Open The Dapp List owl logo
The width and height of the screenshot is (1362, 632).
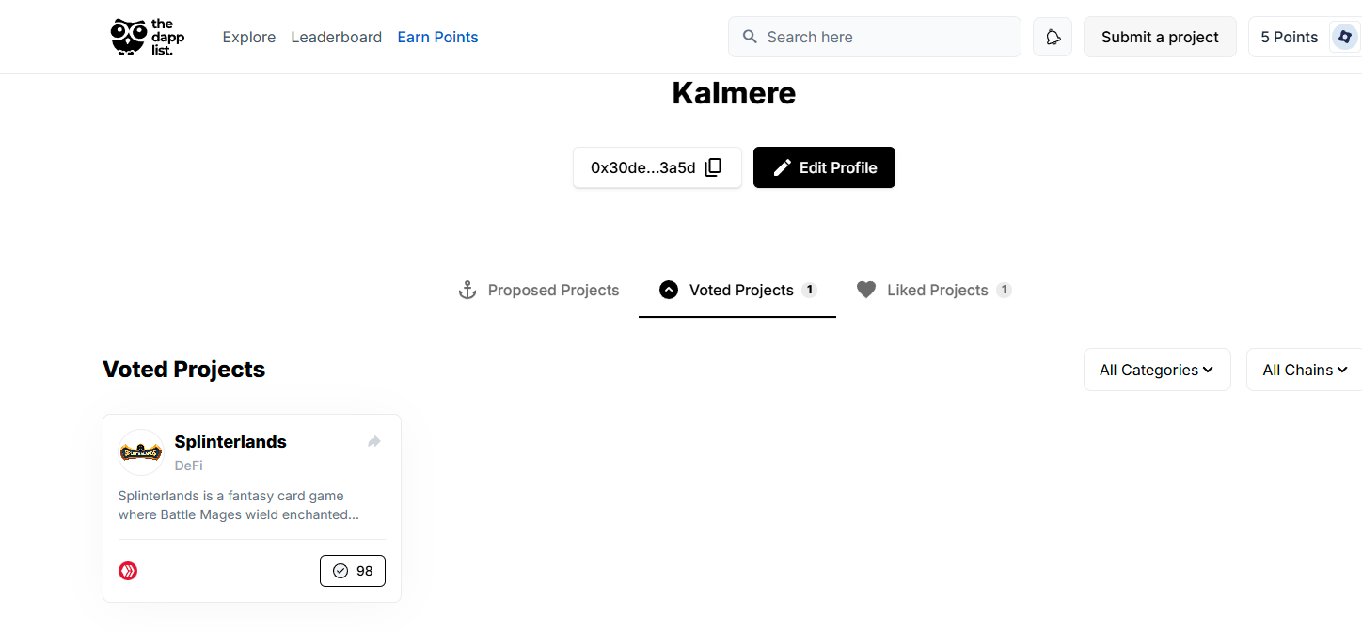click(142, 37)
